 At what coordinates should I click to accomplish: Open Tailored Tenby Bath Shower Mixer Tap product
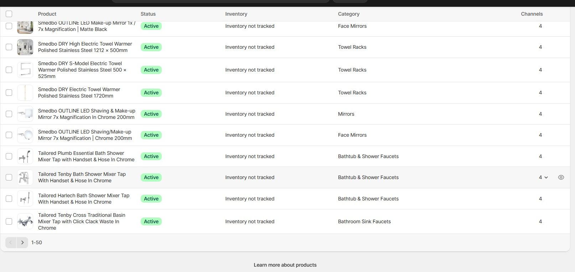click(82, 177)
